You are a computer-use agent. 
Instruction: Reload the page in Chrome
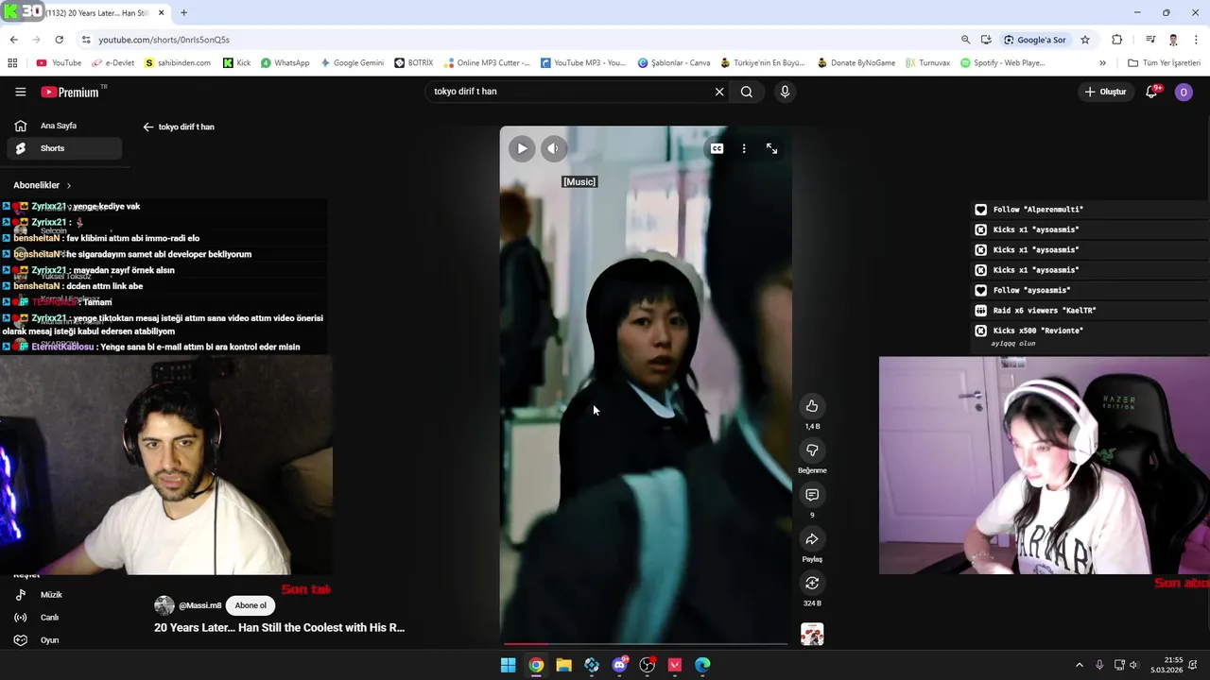click(x=59, y=40)
